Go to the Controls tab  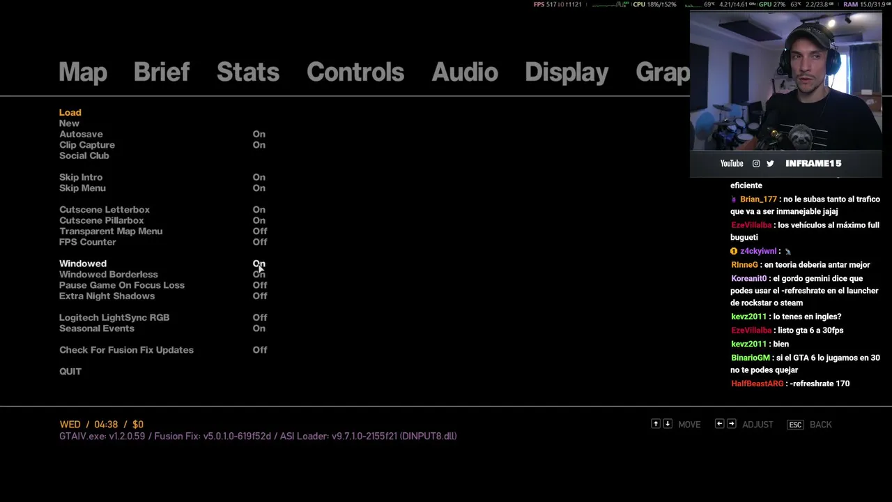355,72
